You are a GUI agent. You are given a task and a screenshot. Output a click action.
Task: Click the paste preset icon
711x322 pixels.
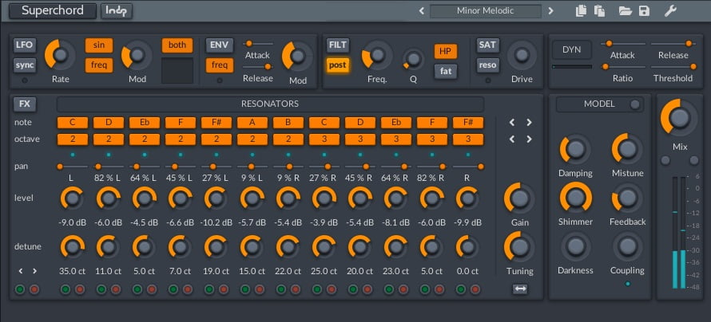pos(598,11)
